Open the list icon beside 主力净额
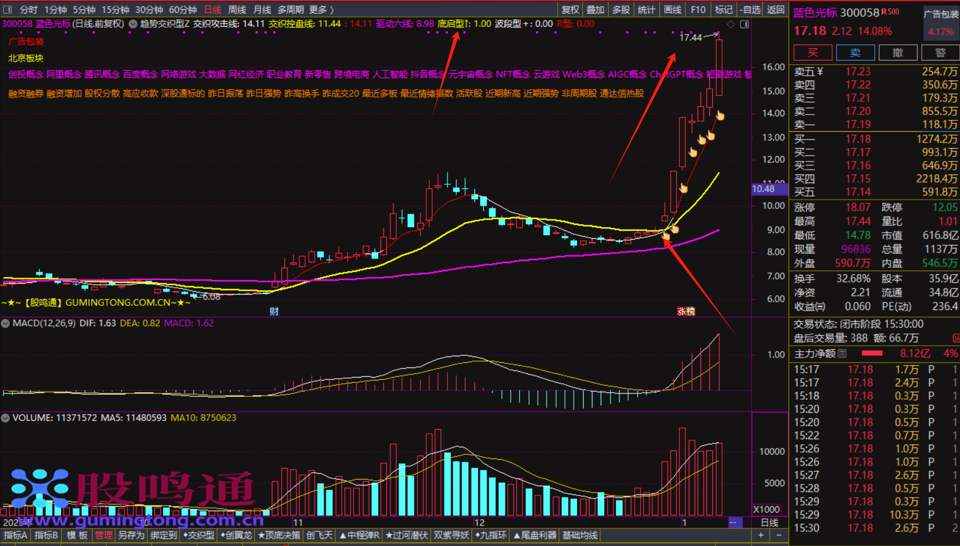 (843, 353)
